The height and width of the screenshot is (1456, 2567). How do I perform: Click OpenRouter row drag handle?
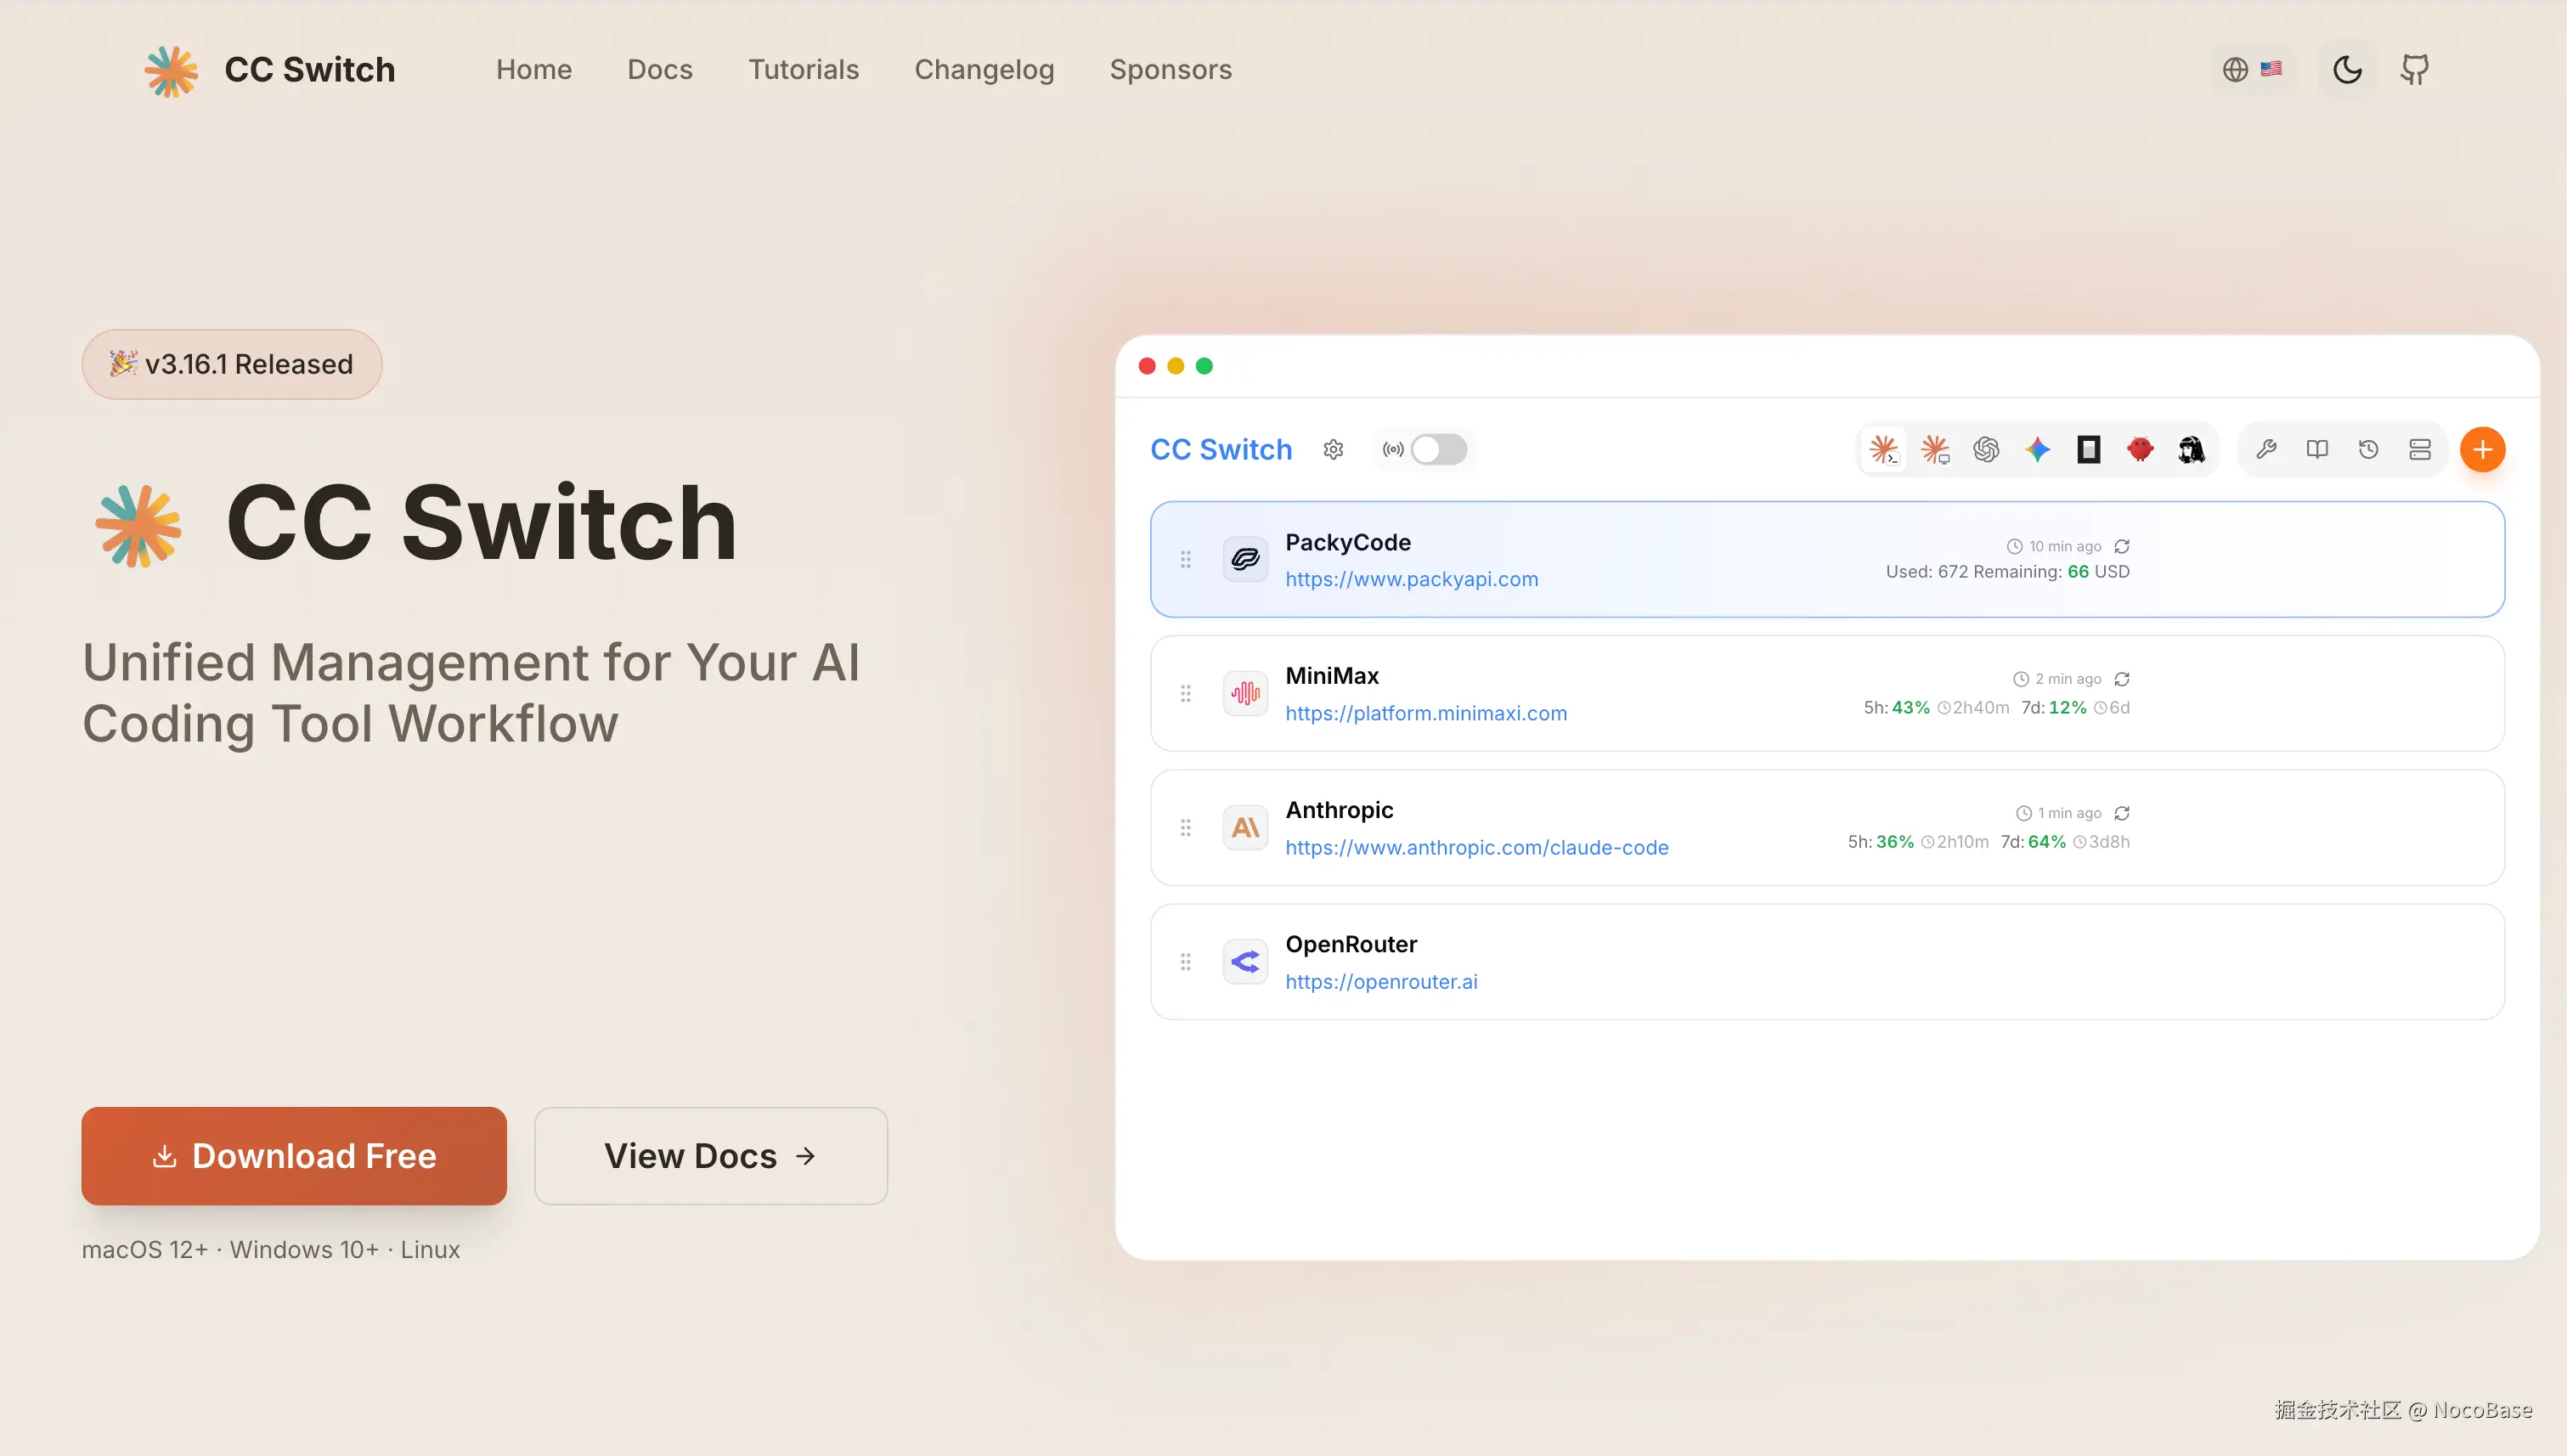(1185, 962)
